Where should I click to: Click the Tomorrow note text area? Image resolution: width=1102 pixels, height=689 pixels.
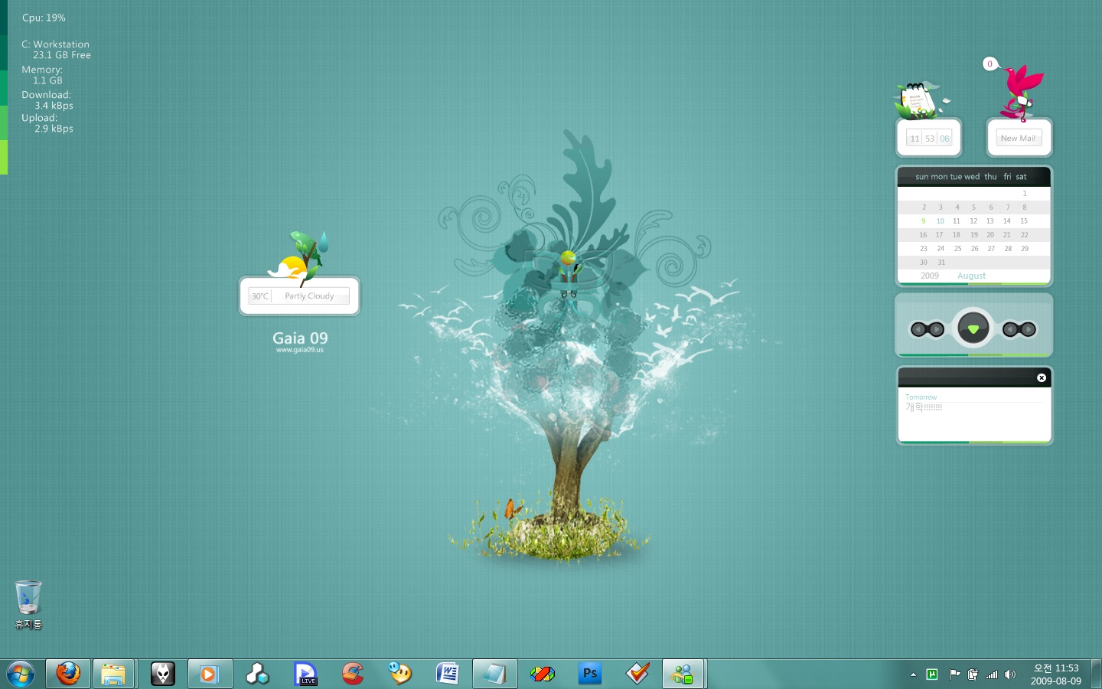pos(974,413)
